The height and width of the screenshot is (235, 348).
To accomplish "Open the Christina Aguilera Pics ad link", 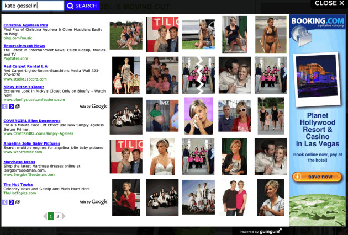I will coord(25,25).
